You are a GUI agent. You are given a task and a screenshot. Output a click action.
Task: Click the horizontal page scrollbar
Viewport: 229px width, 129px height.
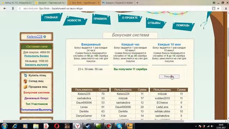click(93, 121)
